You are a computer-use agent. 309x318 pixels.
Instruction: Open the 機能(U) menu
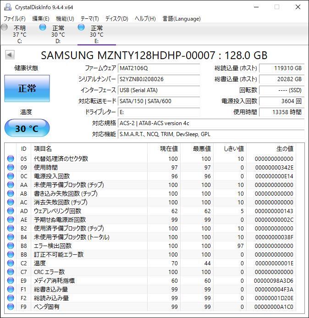click(65, 19)
